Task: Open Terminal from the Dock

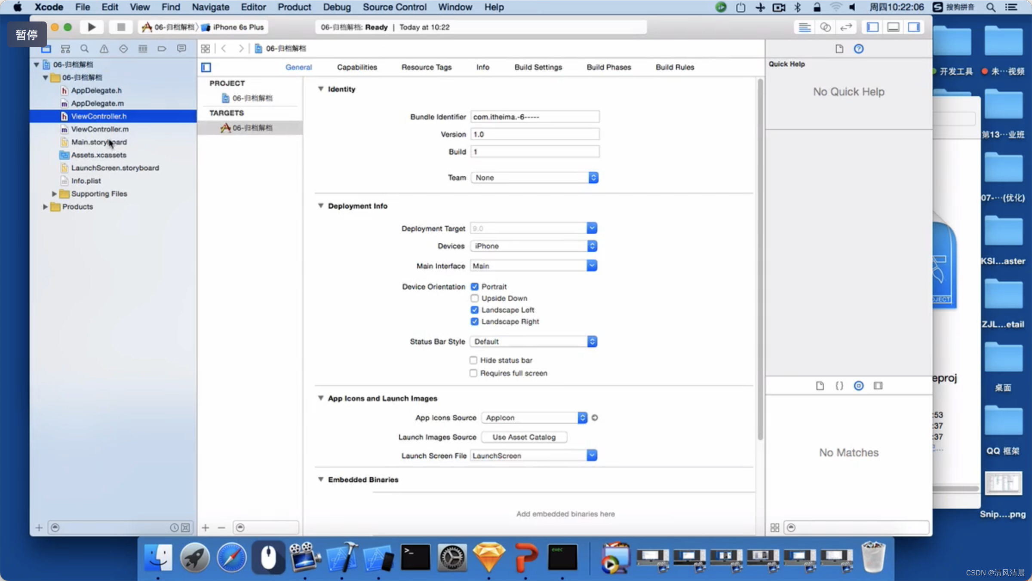Action: (x=415, y=557)
